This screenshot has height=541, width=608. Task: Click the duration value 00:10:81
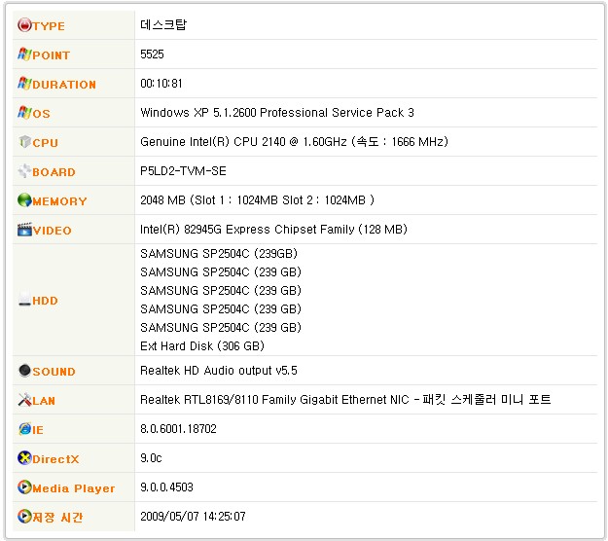tap(161, 84)
